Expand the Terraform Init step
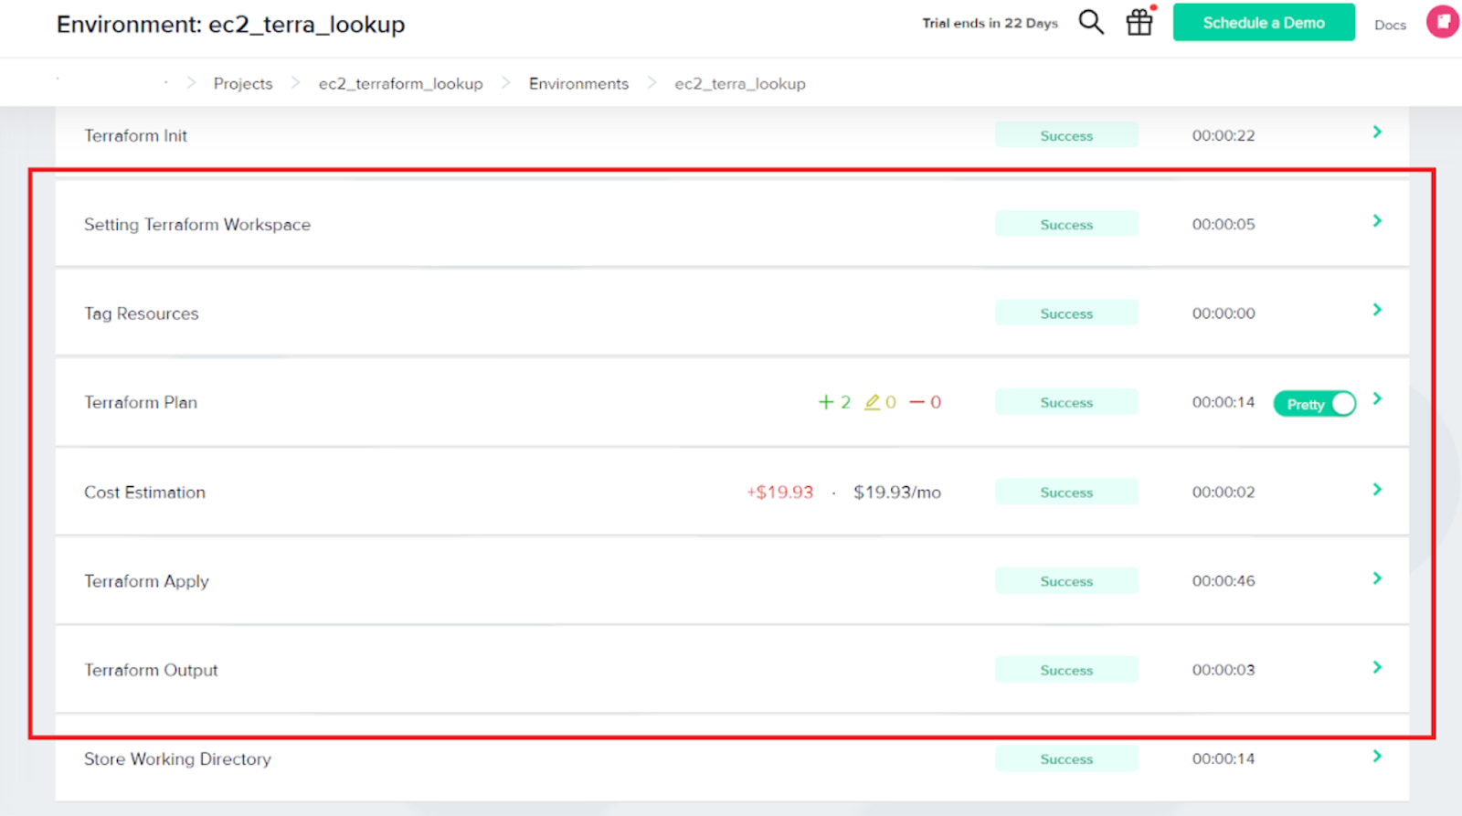Image resolution: width=1462 pixels, height=816 pixels. (x=1377, y=132)
